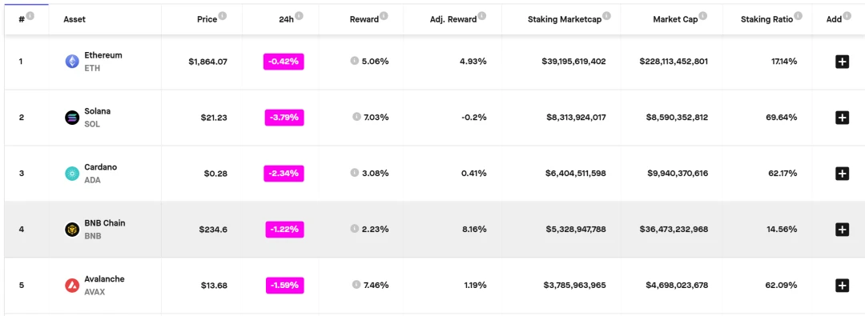Add Ethereum with its plus button
The image size is (865, 316).
click(842, 62)
